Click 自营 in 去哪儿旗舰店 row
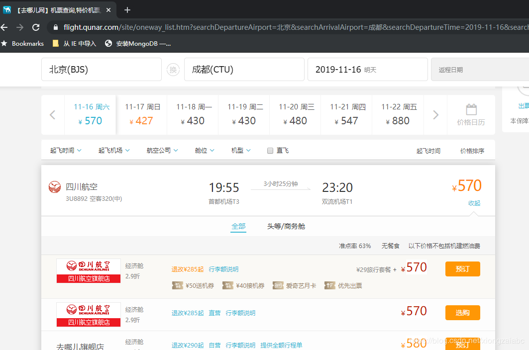The width and height of the screenshot is (529, 350). 214,346
